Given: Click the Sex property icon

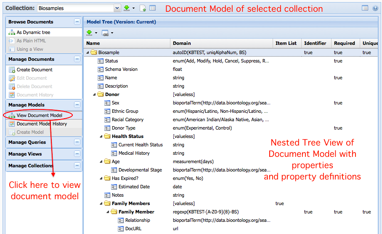Looking at the screenshot, I should pyautogui.click(x=107, y=103).
